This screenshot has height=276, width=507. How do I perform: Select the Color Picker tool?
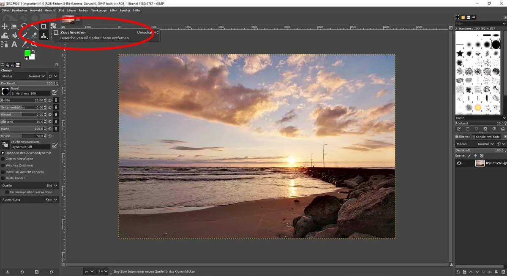point(25,44)
